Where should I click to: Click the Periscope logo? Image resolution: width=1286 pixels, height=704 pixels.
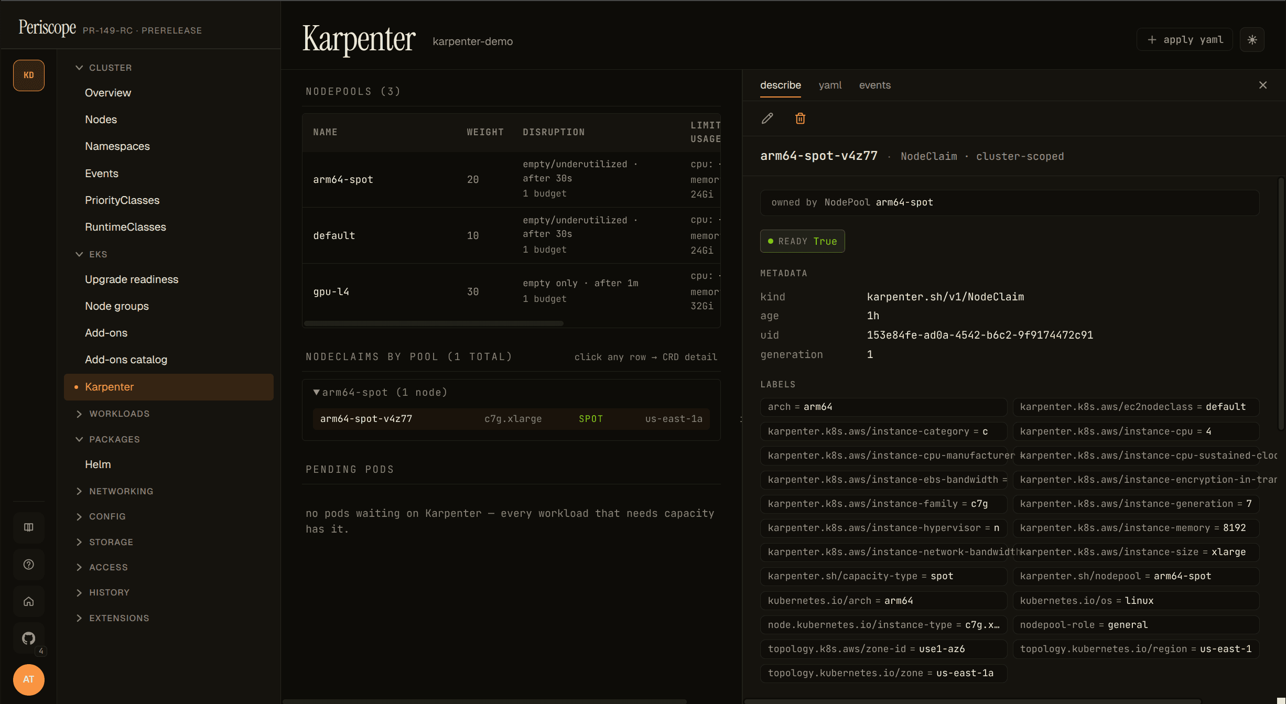(47, 27)
